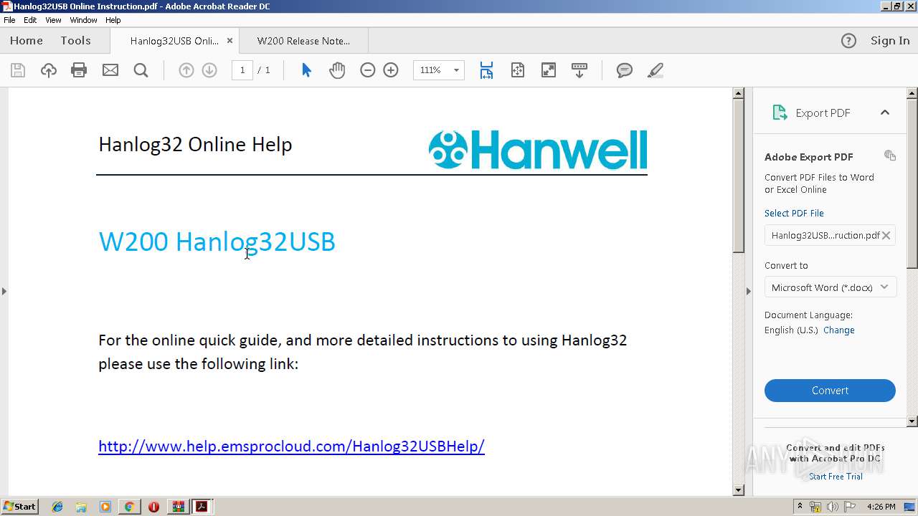Add a comment note icon
The height and width of the screenshot is (516, 918).
coord(625,70)
